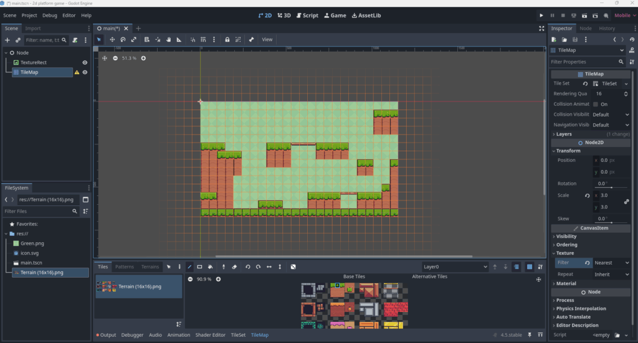This screenshot has height=343, width=638.
Task: Open the Project menu
Action: click(29, 15)
